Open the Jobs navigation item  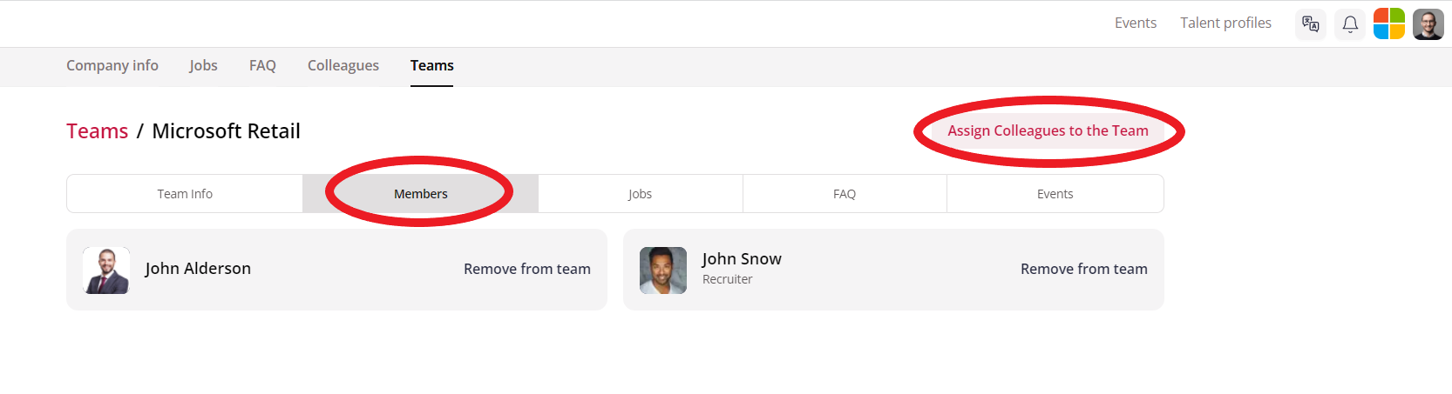point(203,66)
